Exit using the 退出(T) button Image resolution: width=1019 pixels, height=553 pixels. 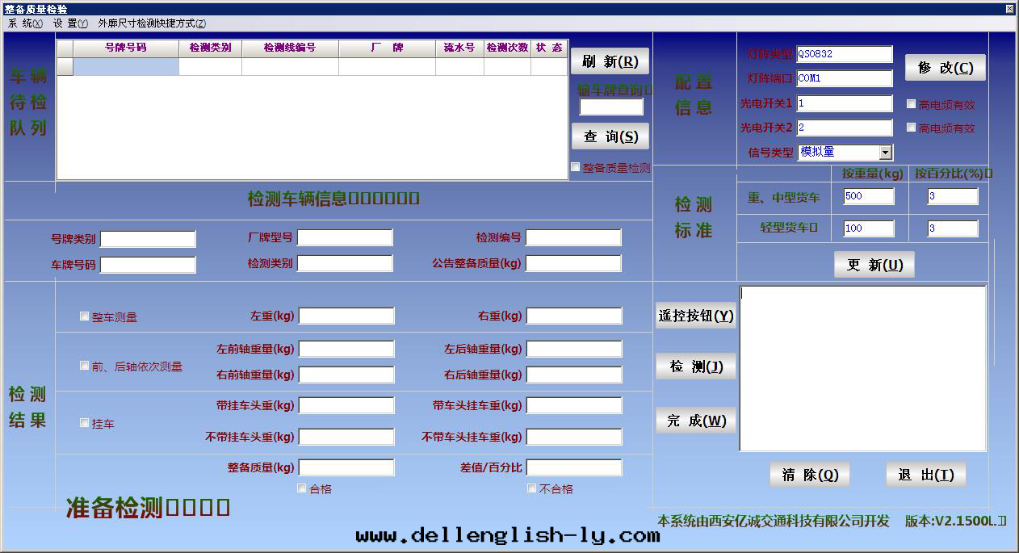[925, 475]
